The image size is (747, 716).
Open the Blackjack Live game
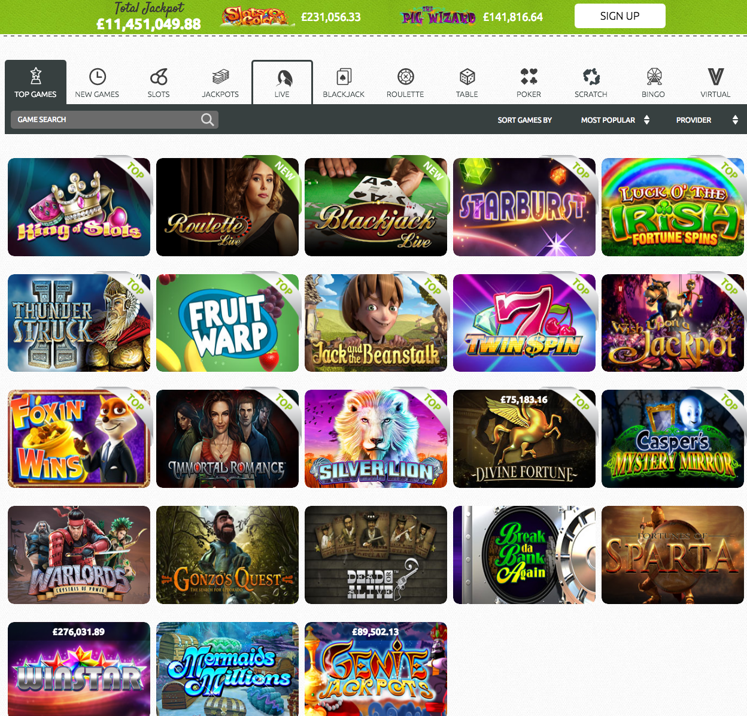[x=376, y=207]
